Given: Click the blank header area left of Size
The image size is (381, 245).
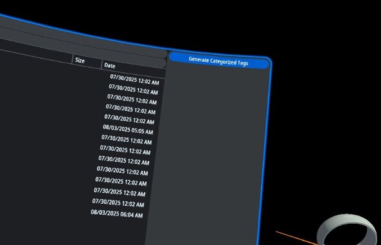Looking at the screenshot, I should coord(36,55).
